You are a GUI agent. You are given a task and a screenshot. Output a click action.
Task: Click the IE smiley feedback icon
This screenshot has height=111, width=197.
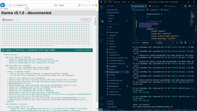[96, 5]
